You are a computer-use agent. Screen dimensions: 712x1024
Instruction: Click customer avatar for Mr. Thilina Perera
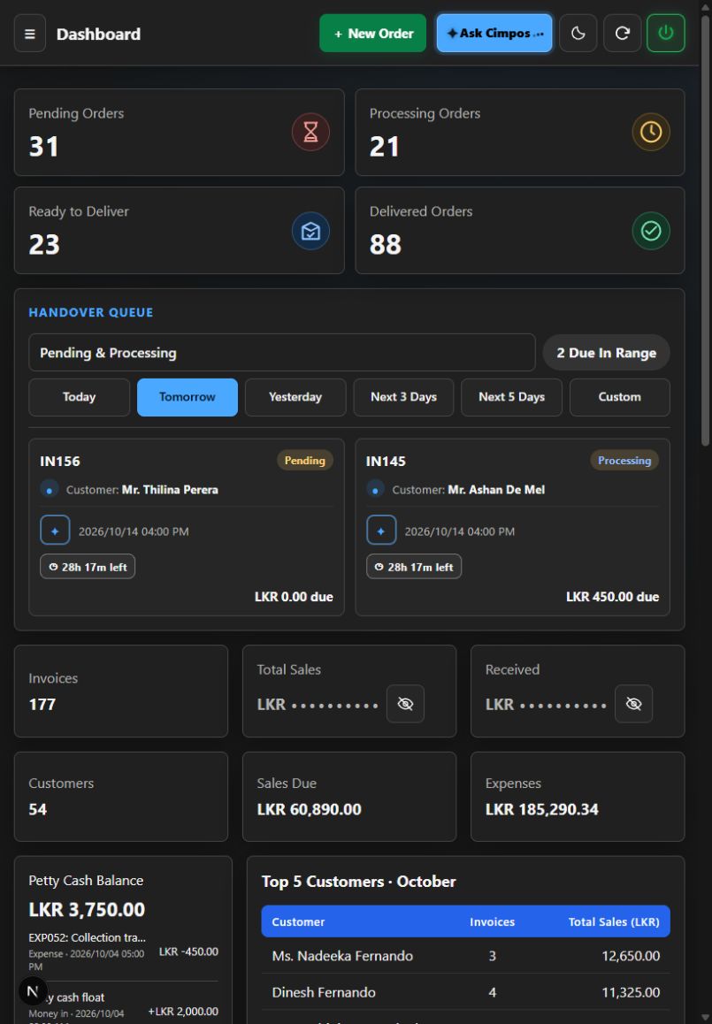click(x=49, y=489)
